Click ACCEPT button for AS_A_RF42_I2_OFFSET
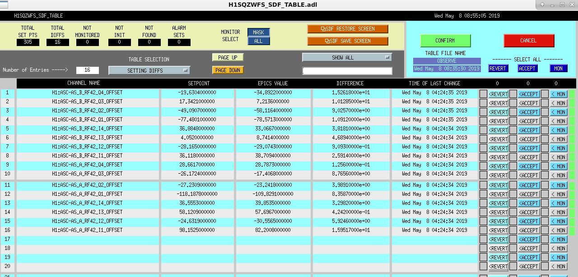 click(529, 221)
